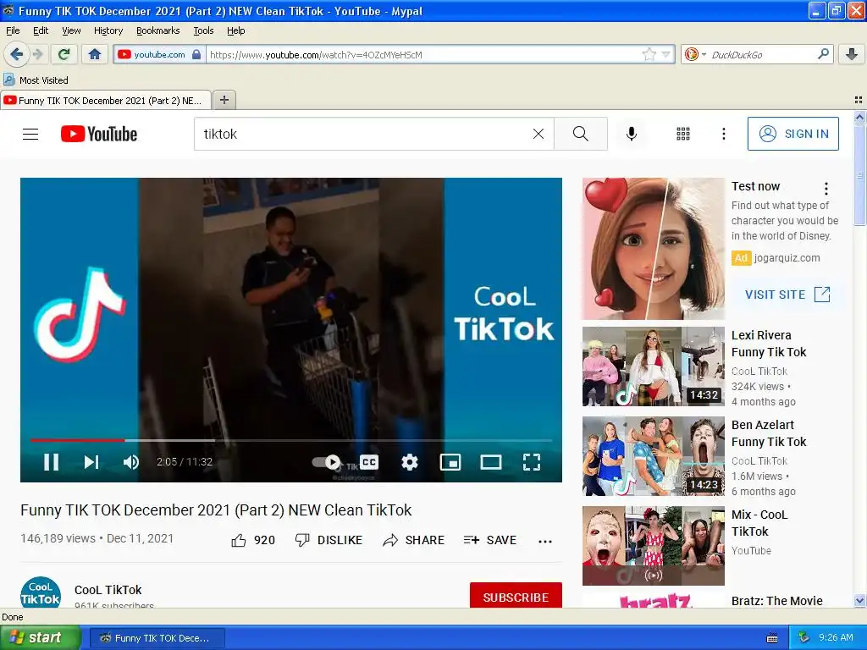
Task: Click the page scrollbar up arrow
Action: pos(859,117)
